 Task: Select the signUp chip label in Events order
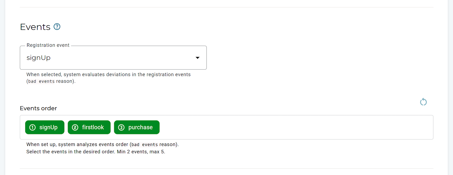click(48, 127)
